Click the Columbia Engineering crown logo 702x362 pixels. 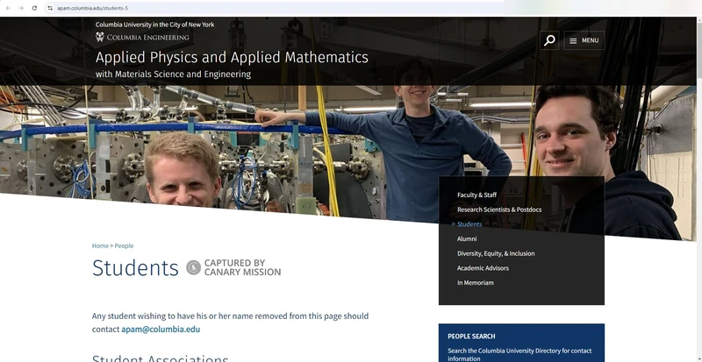(x=100, y=38)
